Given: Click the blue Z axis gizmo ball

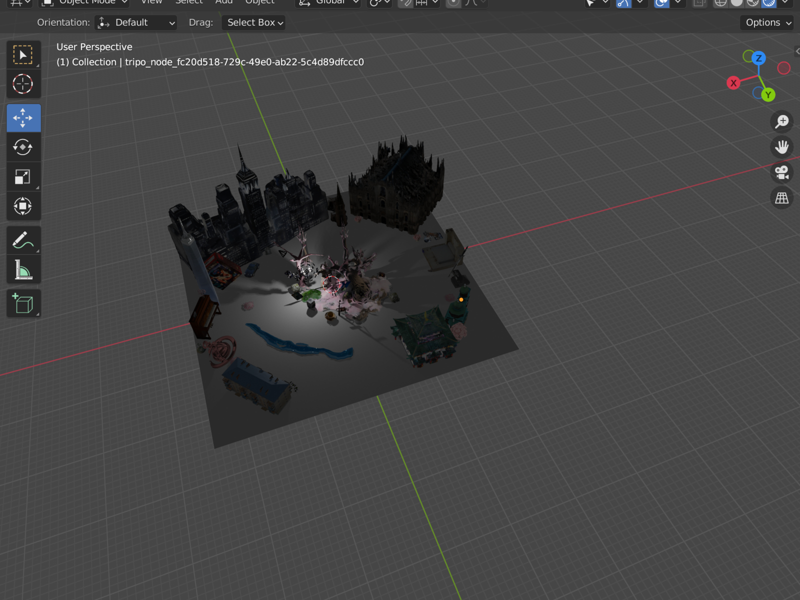Looking at the screenshot, I should pyautogui.click(x=759, y=58).
